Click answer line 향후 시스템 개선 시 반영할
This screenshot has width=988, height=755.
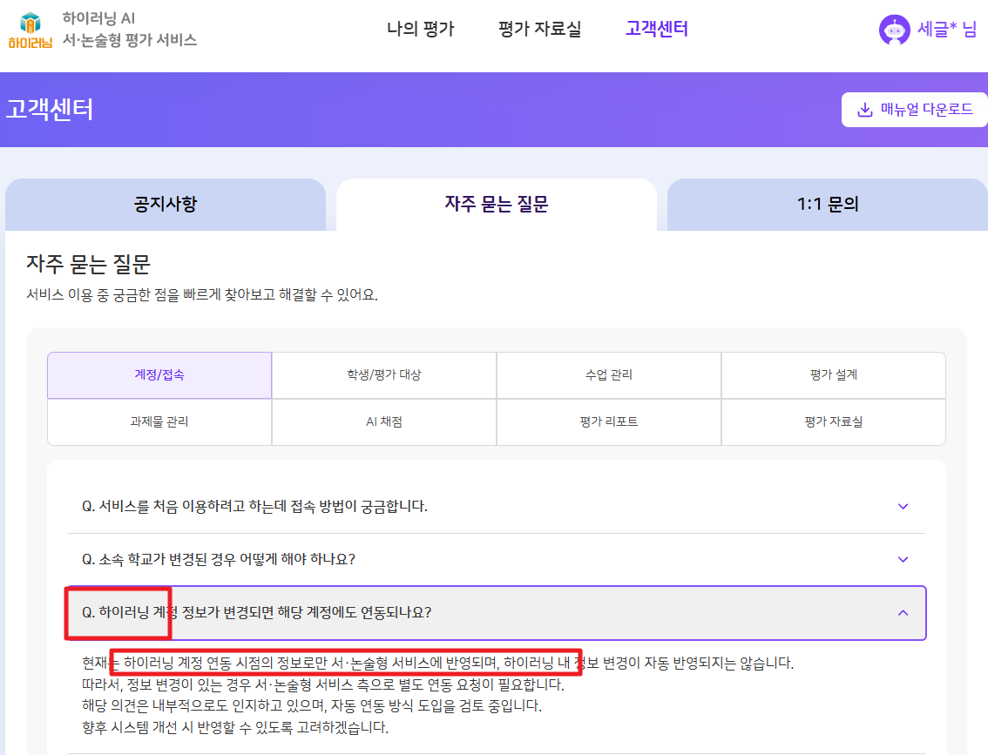(235, 727)
